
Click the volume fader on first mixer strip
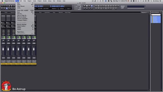click(x=3, y=49)
